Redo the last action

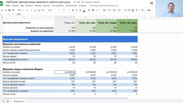click(x=6, y=10)
